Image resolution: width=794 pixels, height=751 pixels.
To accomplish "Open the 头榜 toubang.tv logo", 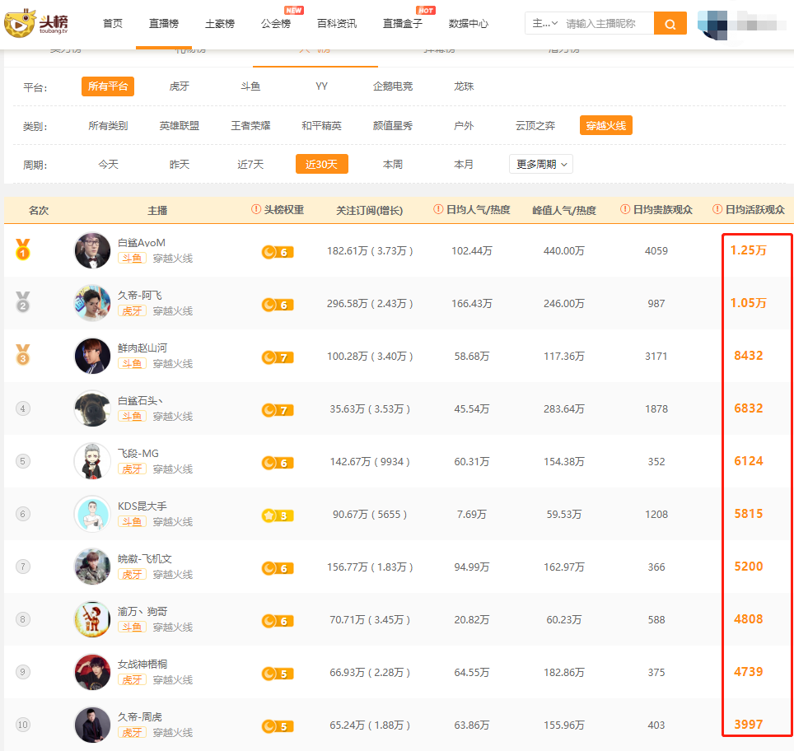I will 35,23.
